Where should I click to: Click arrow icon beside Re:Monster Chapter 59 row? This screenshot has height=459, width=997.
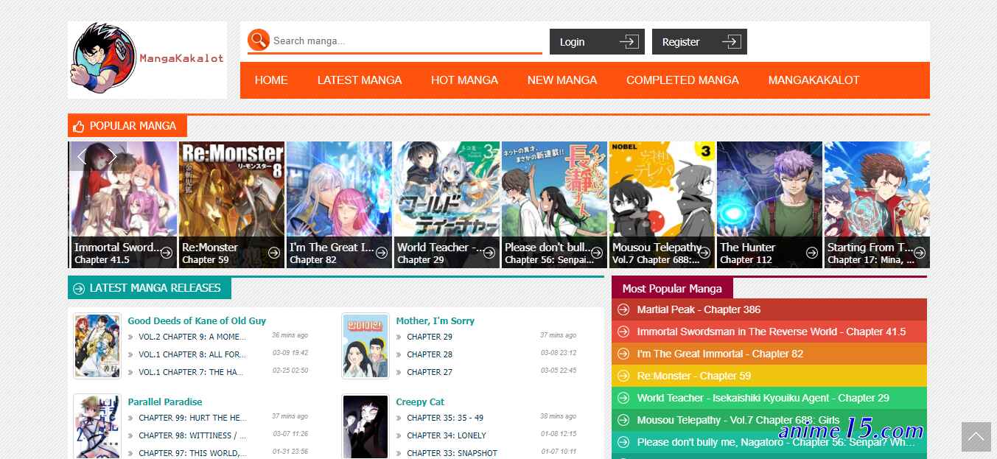623,376
